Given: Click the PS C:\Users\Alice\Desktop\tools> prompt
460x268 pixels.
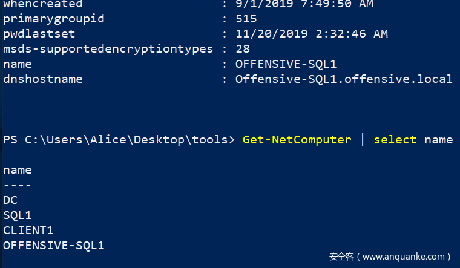Looking at the screenshot, I should [x=119, y=140].
